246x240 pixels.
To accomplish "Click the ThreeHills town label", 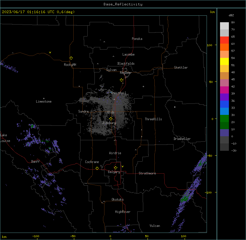I will click(153, 119).
